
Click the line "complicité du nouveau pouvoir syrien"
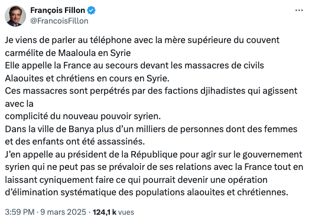[x=83, y=116]
